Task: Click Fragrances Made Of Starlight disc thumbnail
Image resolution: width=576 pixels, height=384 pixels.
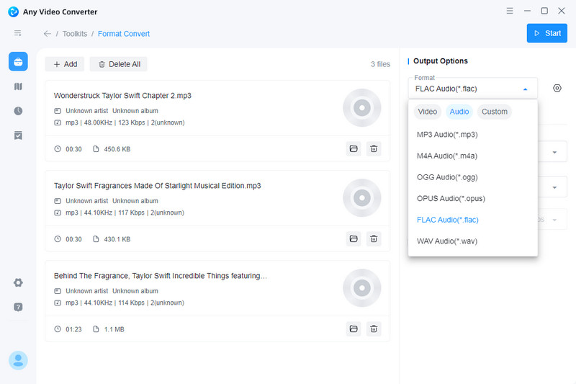Action: pos(362,197)
